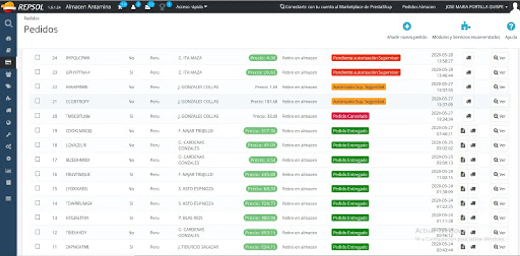
Task: Go to the dashboard home icon in sidebar
Action: tap(9, 38)
